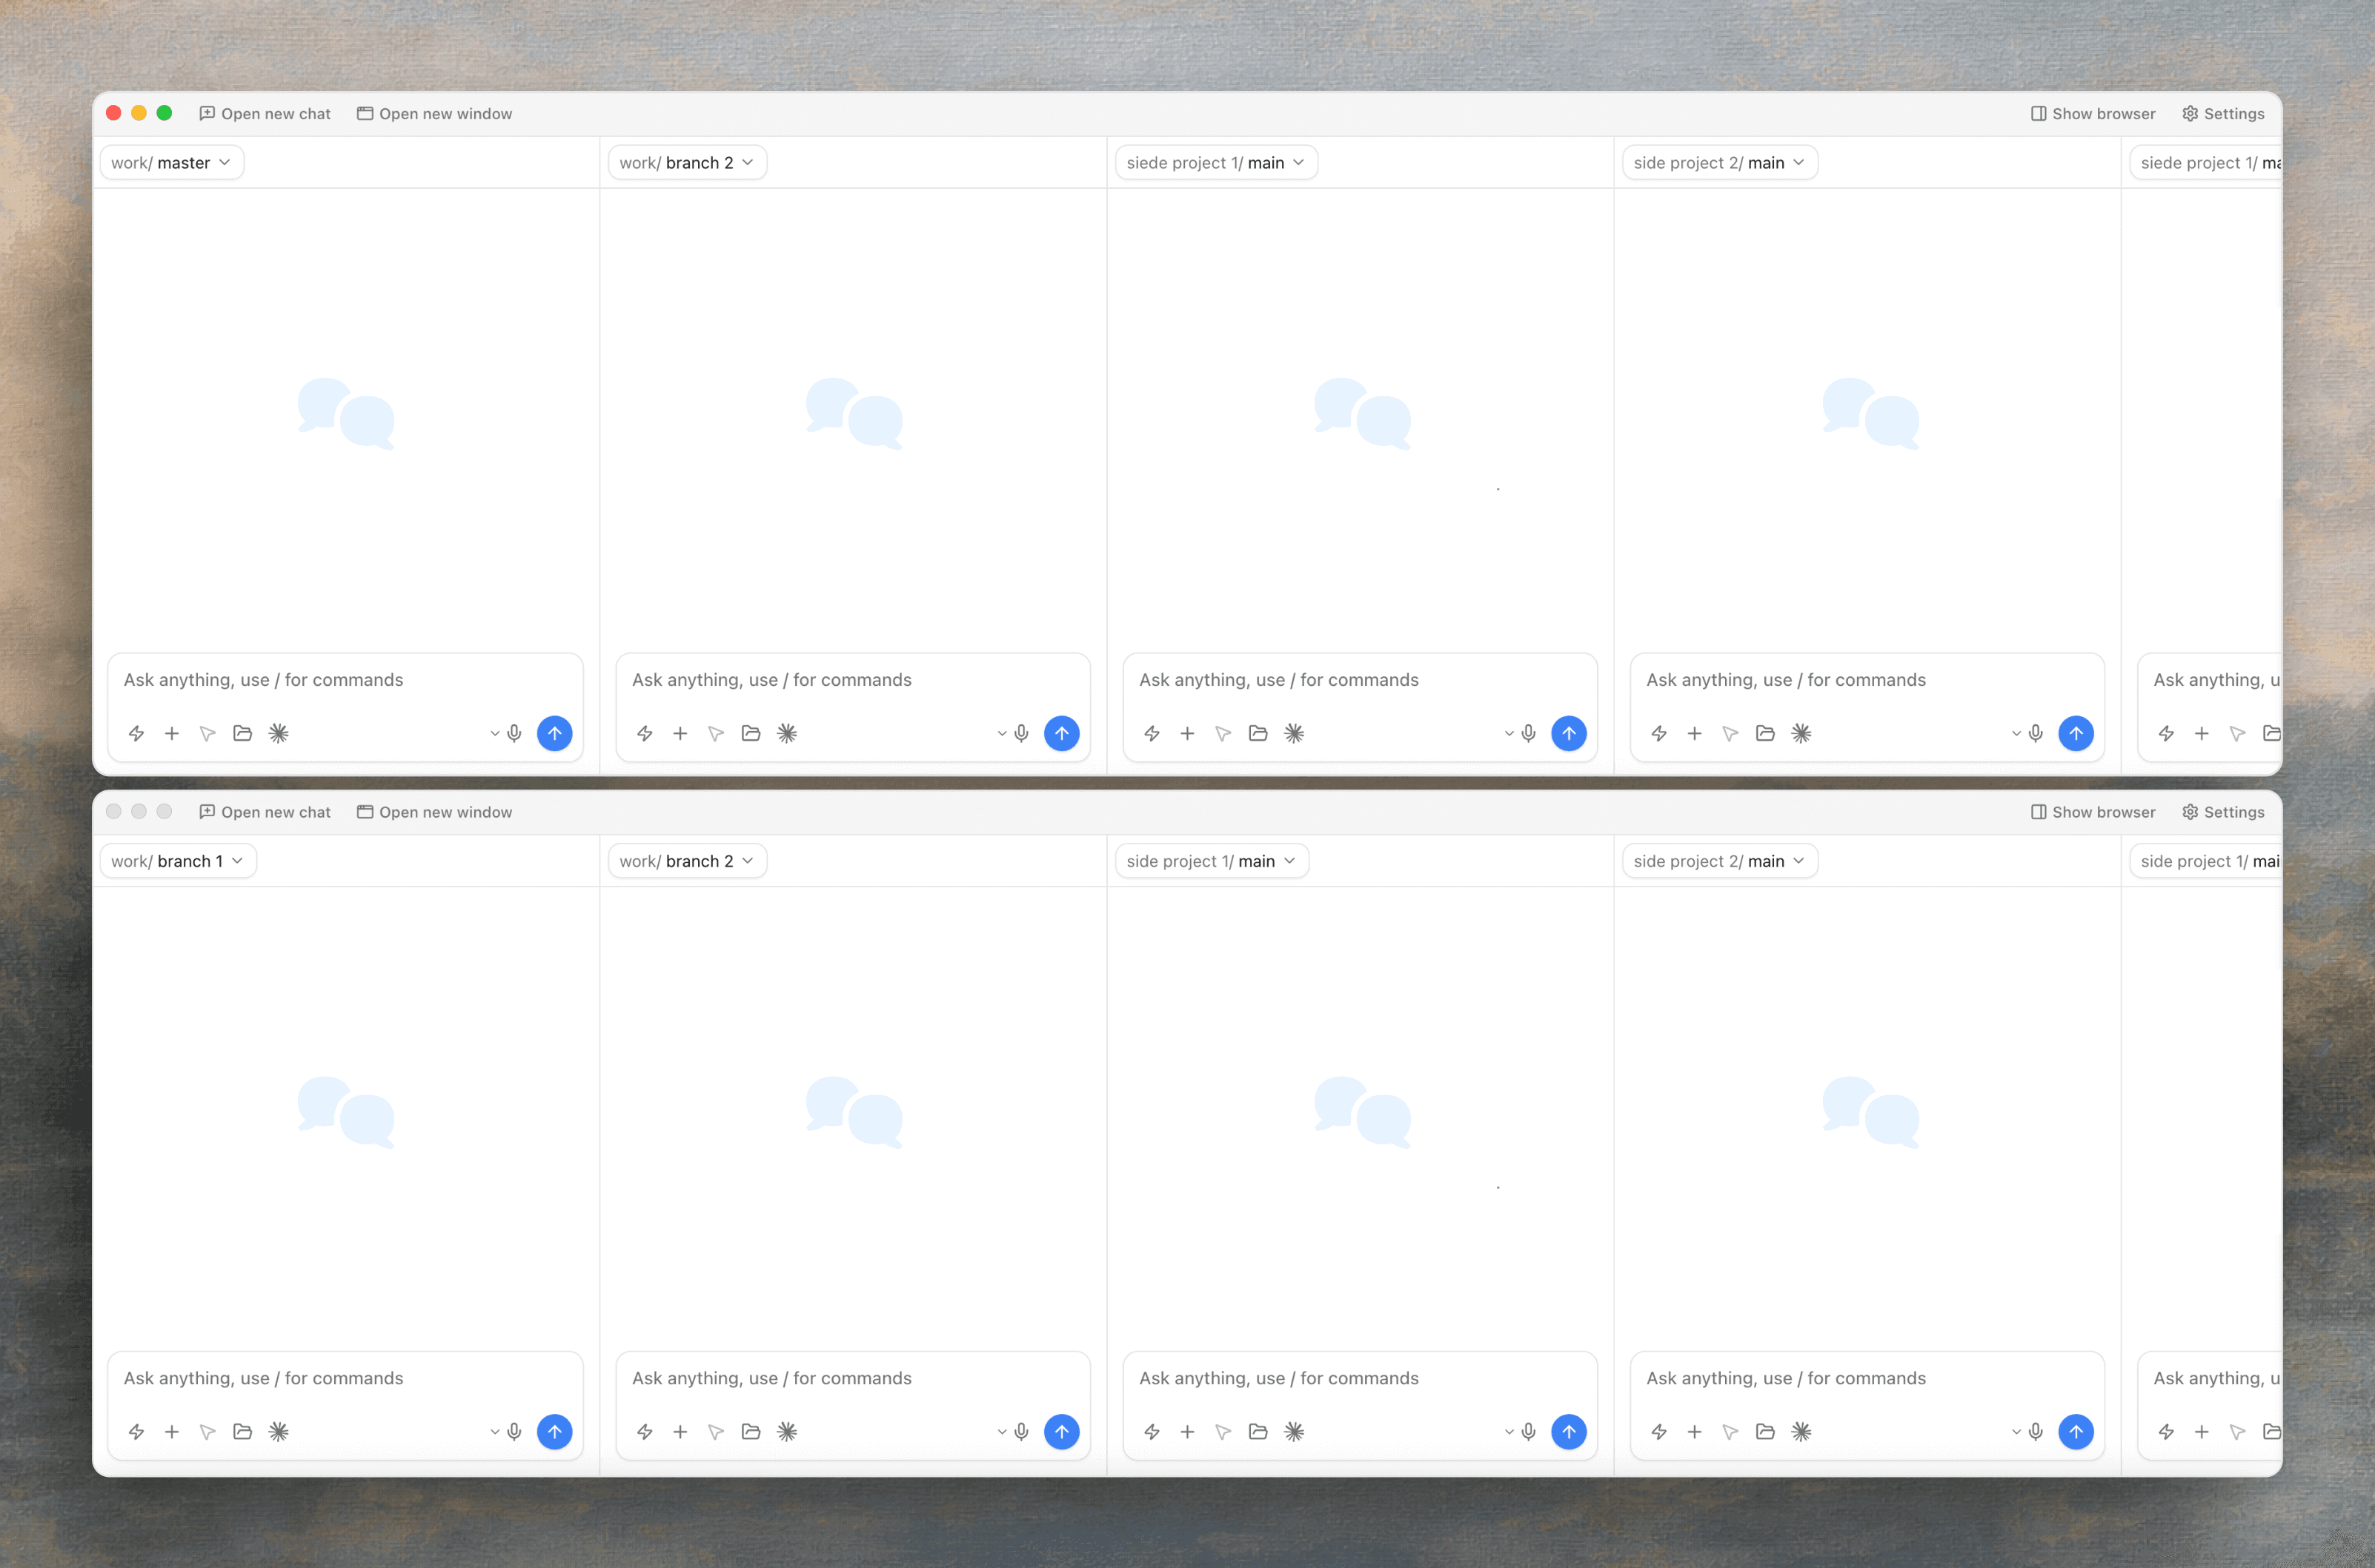Open the folder picker icon in side project 2 composer
This screenshot has width=2375, height=1568.
coord(1766,733)
